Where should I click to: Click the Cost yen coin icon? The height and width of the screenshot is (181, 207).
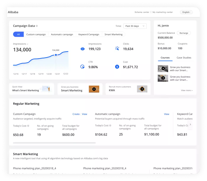click(x=117, y=67)
